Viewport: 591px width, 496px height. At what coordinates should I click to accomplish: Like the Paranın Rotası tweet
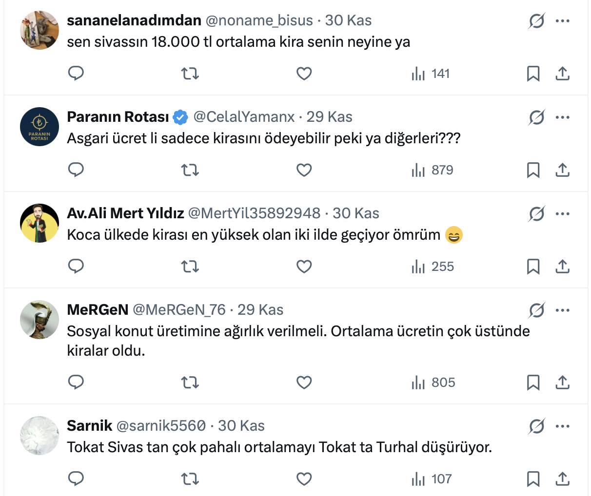(304, 170)
